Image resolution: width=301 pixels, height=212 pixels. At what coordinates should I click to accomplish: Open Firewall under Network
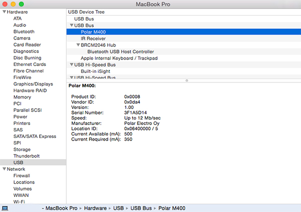(22, 175)
